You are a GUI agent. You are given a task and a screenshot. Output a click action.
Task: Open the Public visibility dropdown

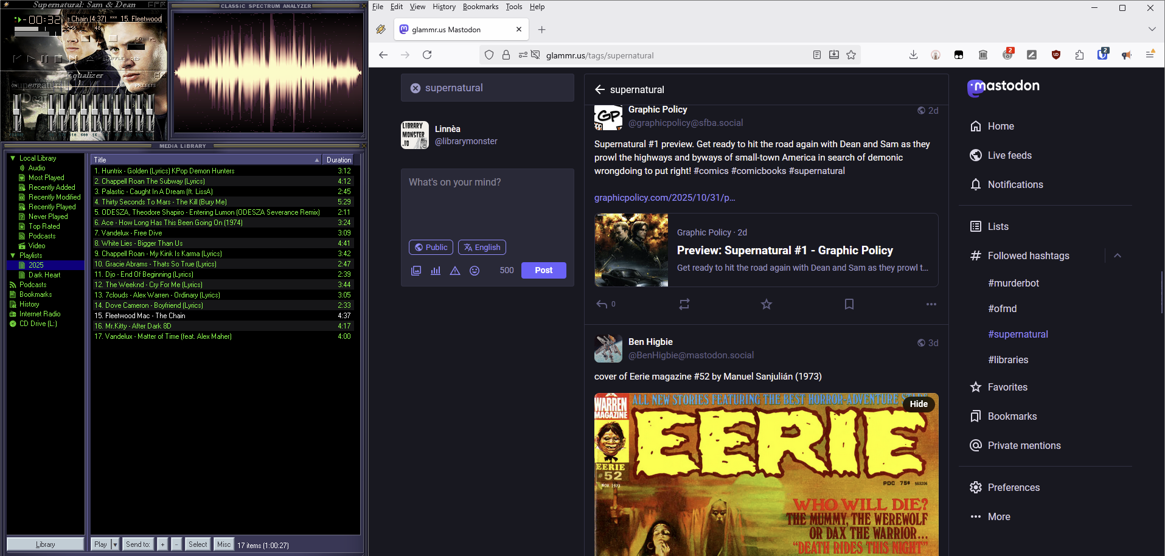coord(431,248)
